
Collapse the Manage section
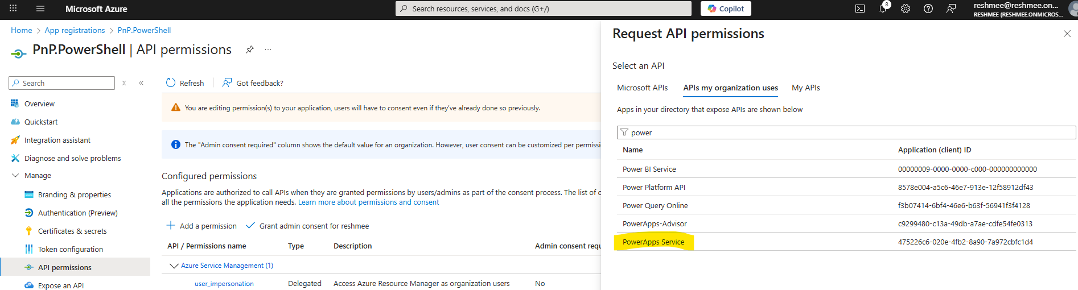(x=15, y=176)
